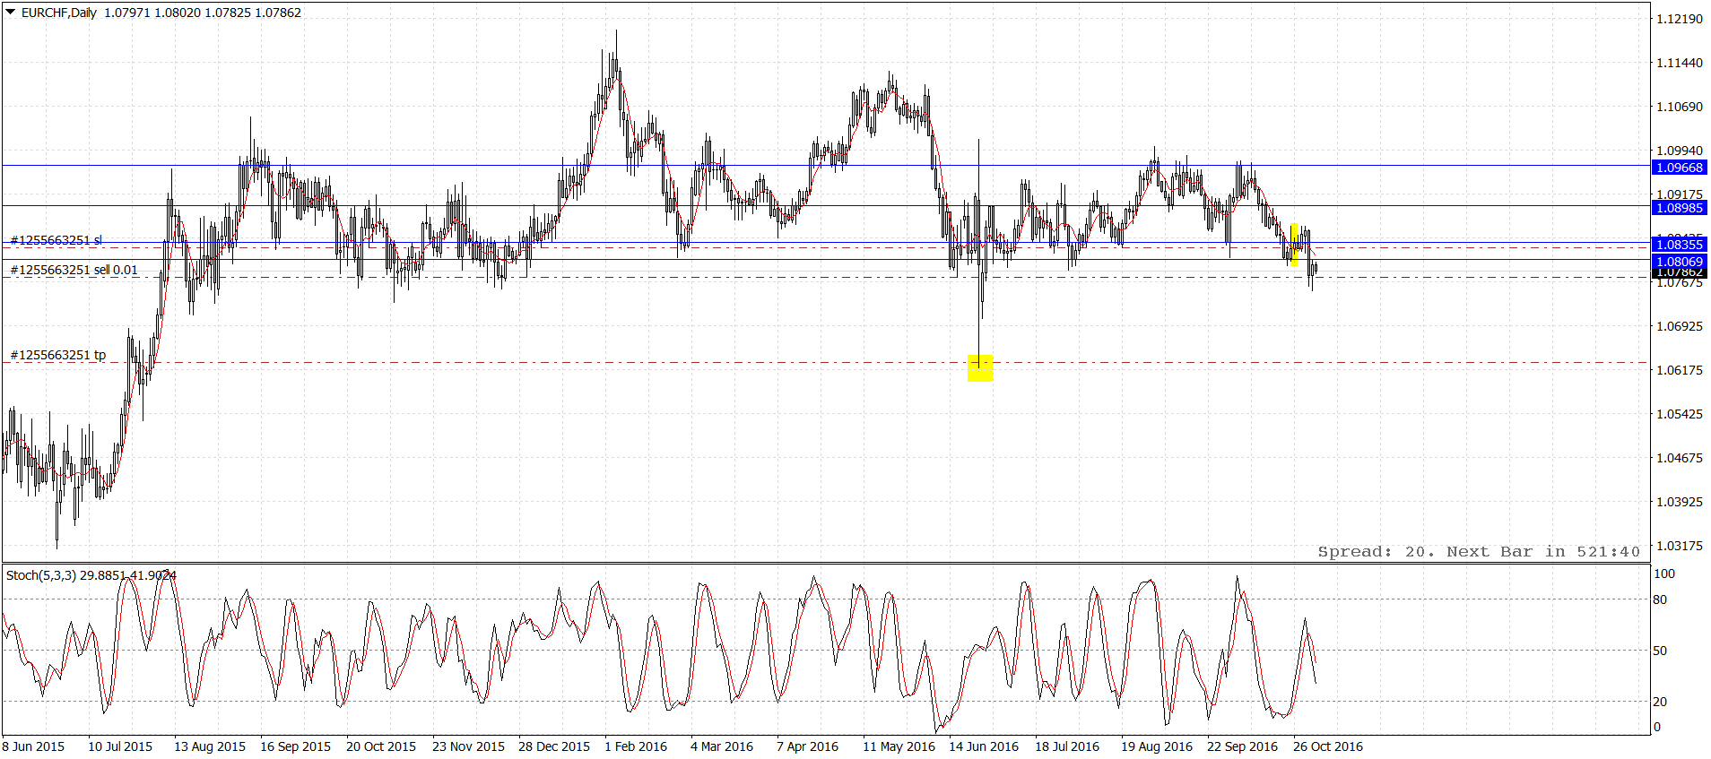Click the #1255663251 sl order label
Image resolution: width=1711 pixels, height=759 pixels.
click(x=56, y=240)
